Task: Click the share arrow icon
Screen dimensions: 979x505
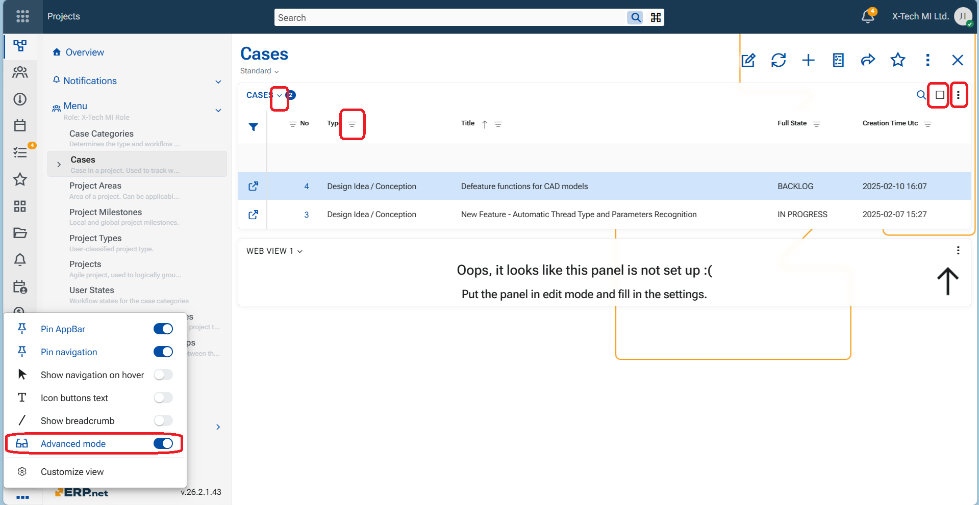Action: [868, 60]
